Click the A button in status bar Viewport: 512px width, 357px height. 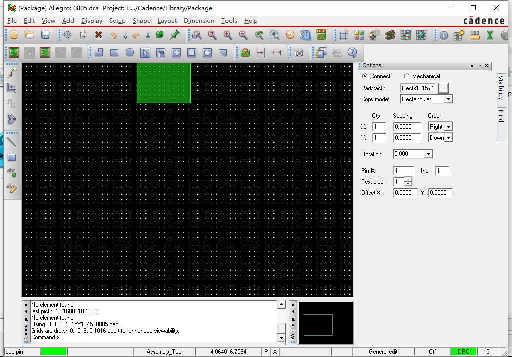pos(275,352)
